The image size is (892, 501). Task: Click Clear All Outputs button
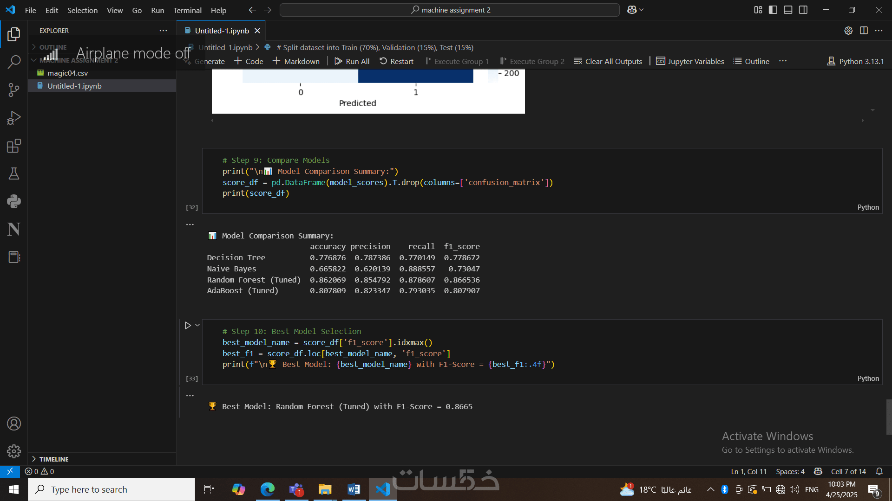[x=608, y=61]
